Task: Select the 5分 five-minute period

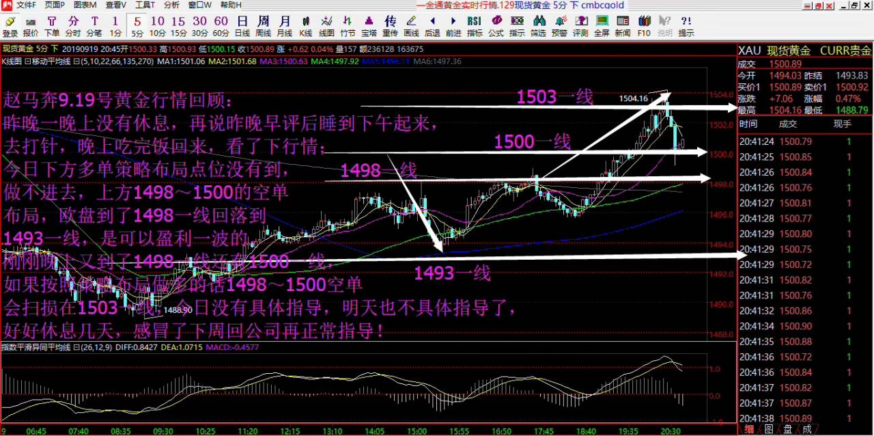Action: pos(138,26)
